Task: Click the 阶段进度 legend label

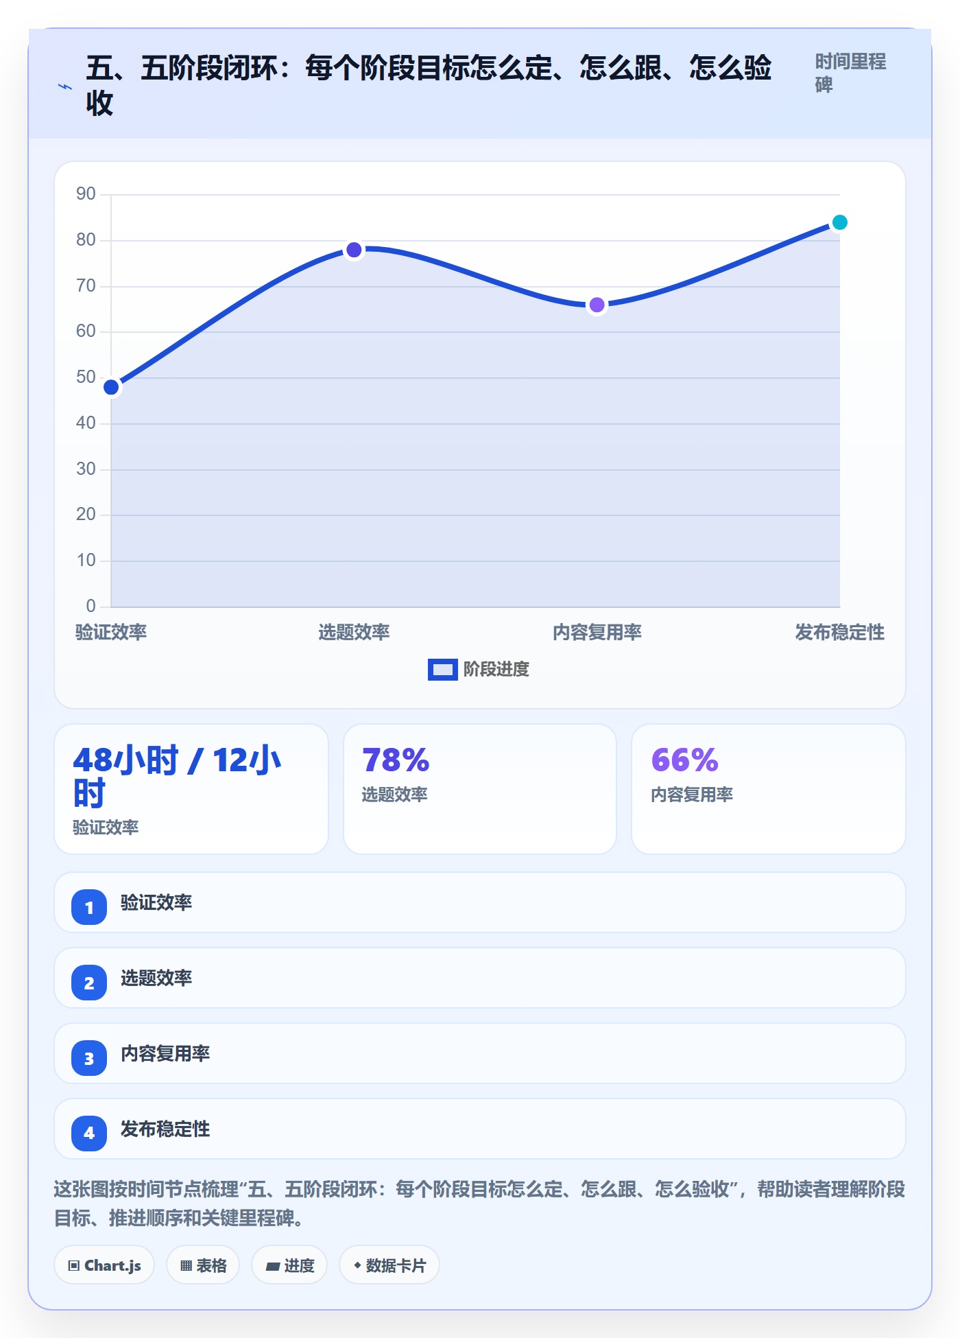Action: (496, 669)
